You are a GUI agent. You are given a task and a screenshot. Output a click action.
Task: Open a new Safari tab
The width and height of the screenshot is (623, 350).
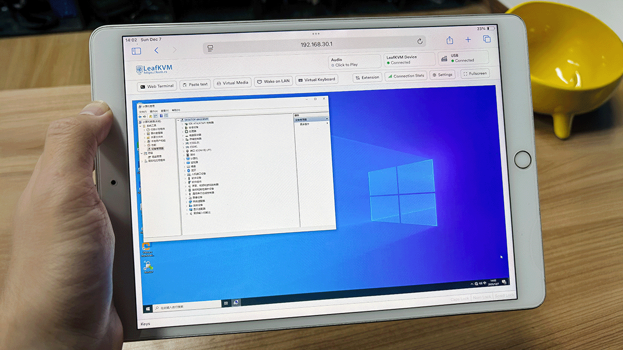468,39
